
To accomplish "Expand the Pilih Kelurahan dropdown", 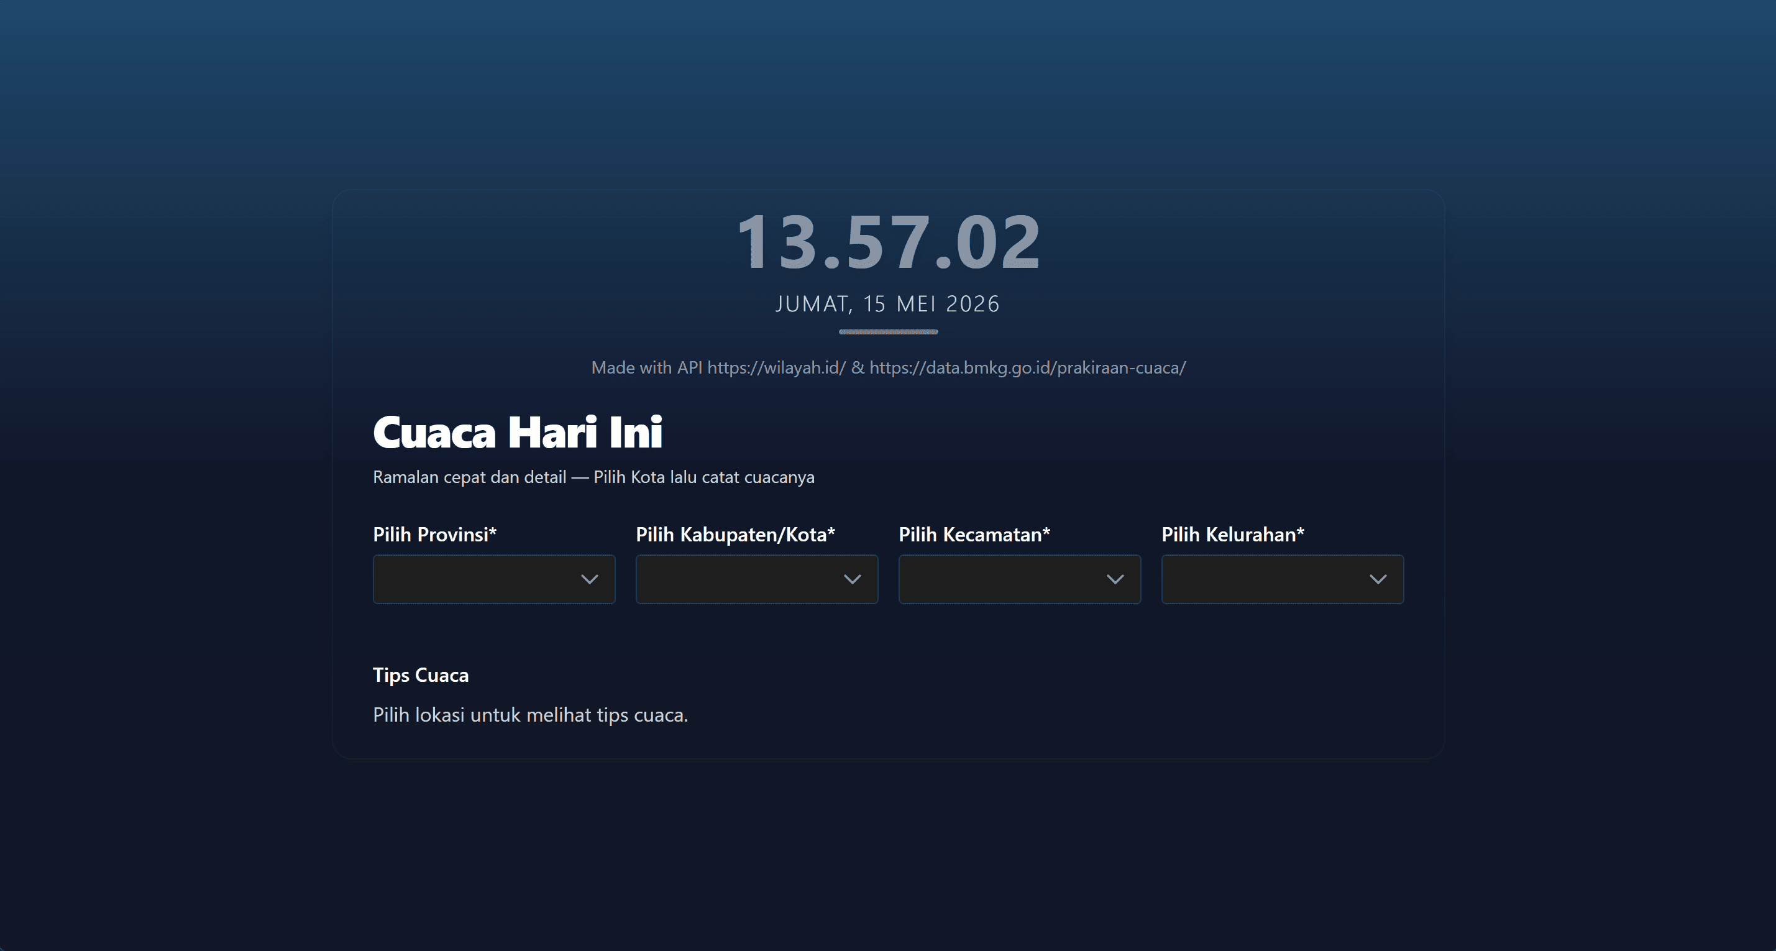I will [x=1283, y=579].
